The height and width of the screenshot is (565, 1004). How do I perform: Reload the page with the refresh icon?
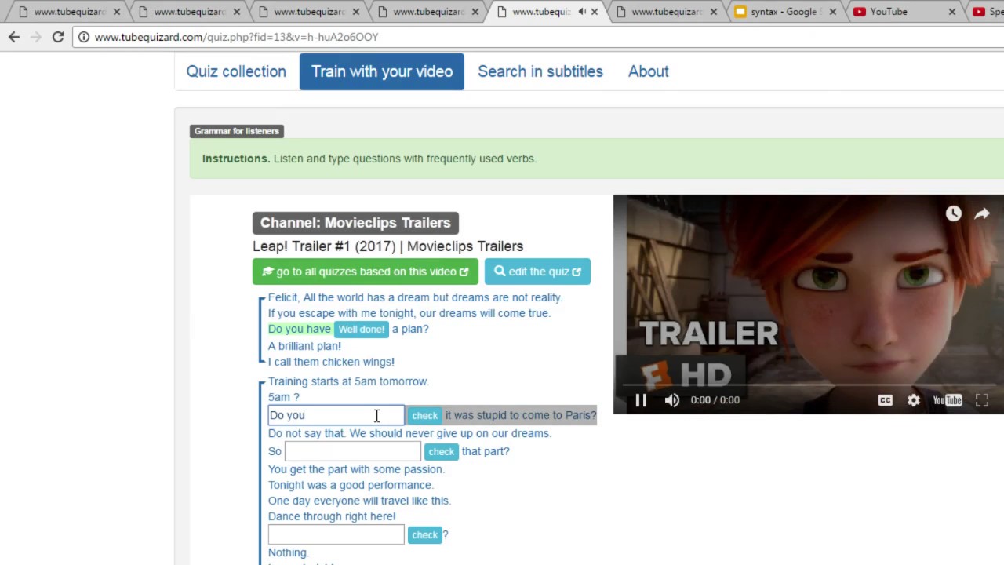pyautogui.click(x=58, y=37)
